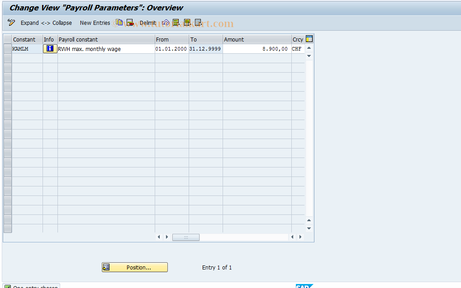Click the Constant column header

coord(27,39)
